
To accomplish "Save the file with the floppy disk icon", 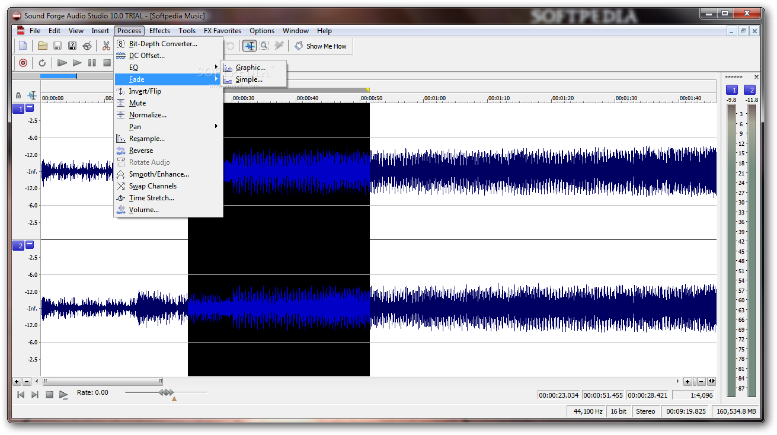I will click(x=57, y=46).
